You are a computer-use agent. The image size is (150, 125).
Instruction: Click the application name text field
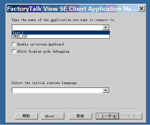[58, 27]
